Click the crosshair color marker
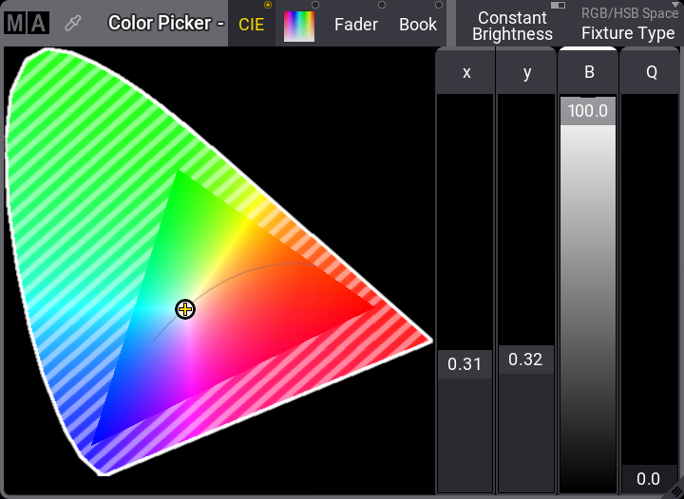This screenshot has width=684, height=499. [185, 309]
